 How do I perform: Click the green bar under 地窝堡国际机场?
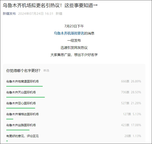[24, 86]
